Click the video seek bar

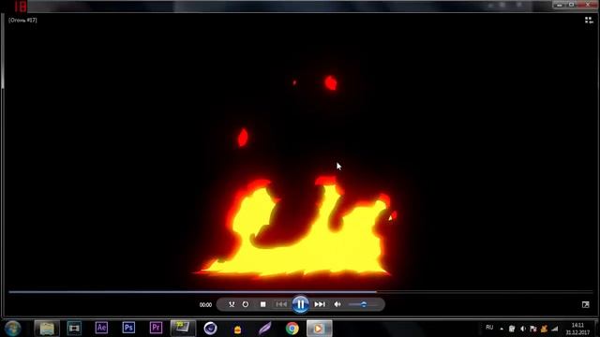click(x=300, y=292)
